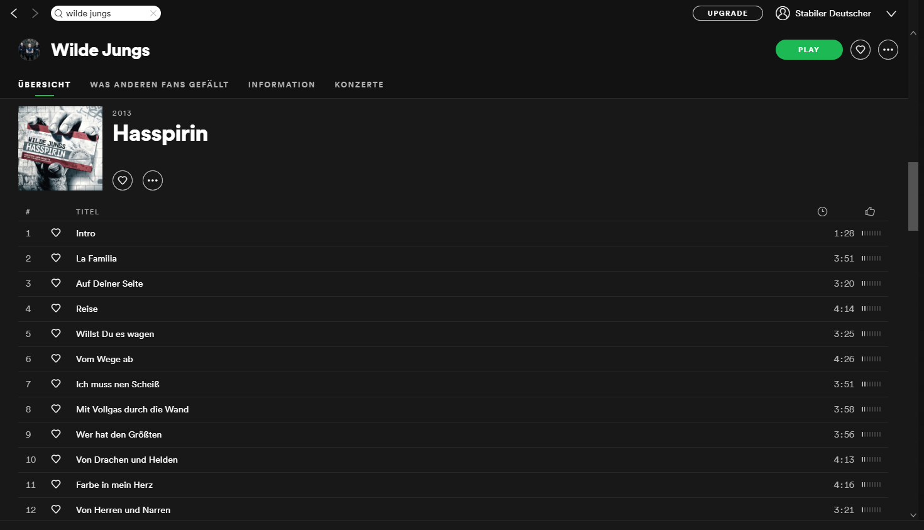Clear the search field with the X

tap(153, 13)
